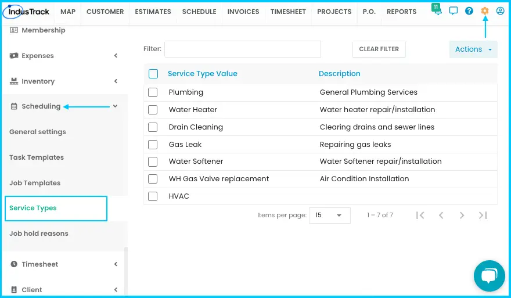Go to last page of results

pos(483,215)
